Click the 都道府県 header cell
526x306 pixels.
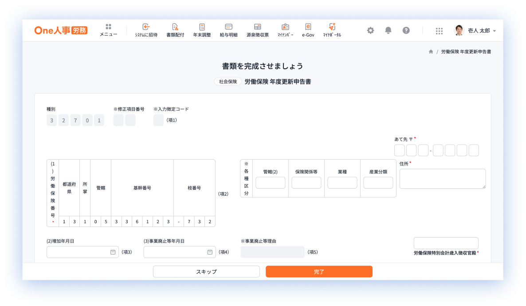click(x=69, y=188)
